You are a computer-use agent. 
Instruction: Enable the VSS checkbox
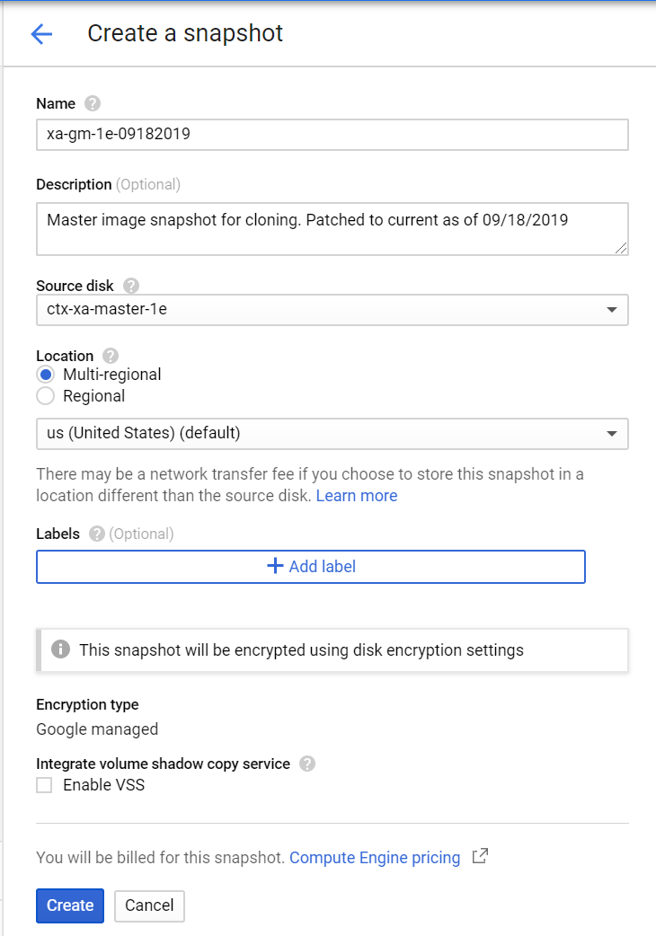(44, 785)
